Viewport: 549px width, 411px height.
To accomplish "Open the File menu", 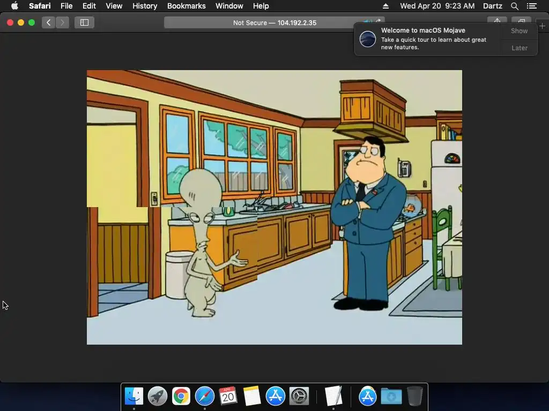I will click(66, 6).
